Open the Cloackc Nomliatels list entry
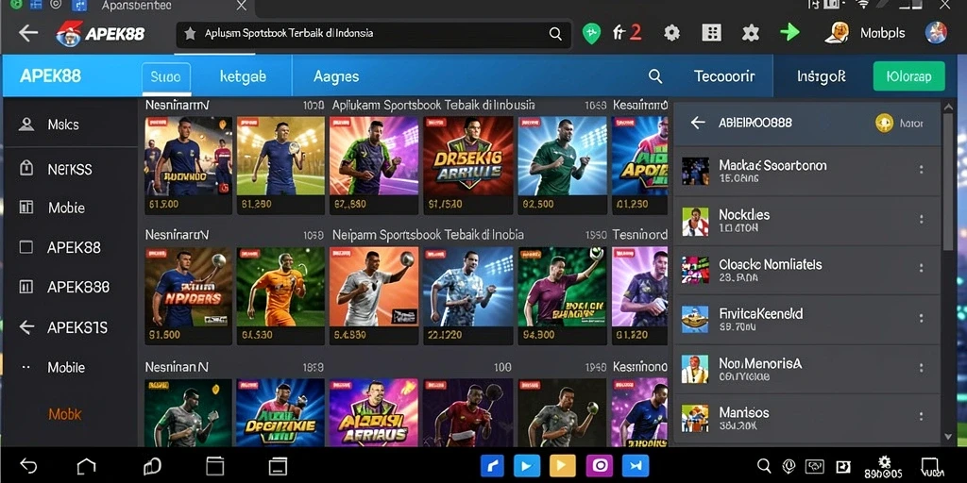Screen dimensions: 967x483 point(806,271)
